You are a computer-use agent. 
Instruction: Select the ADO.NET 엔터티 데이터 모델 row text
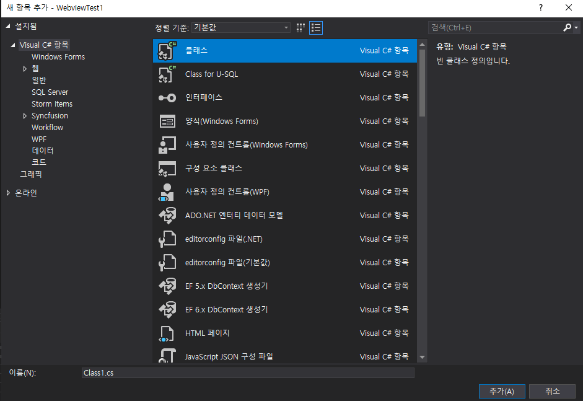point(234,216)
